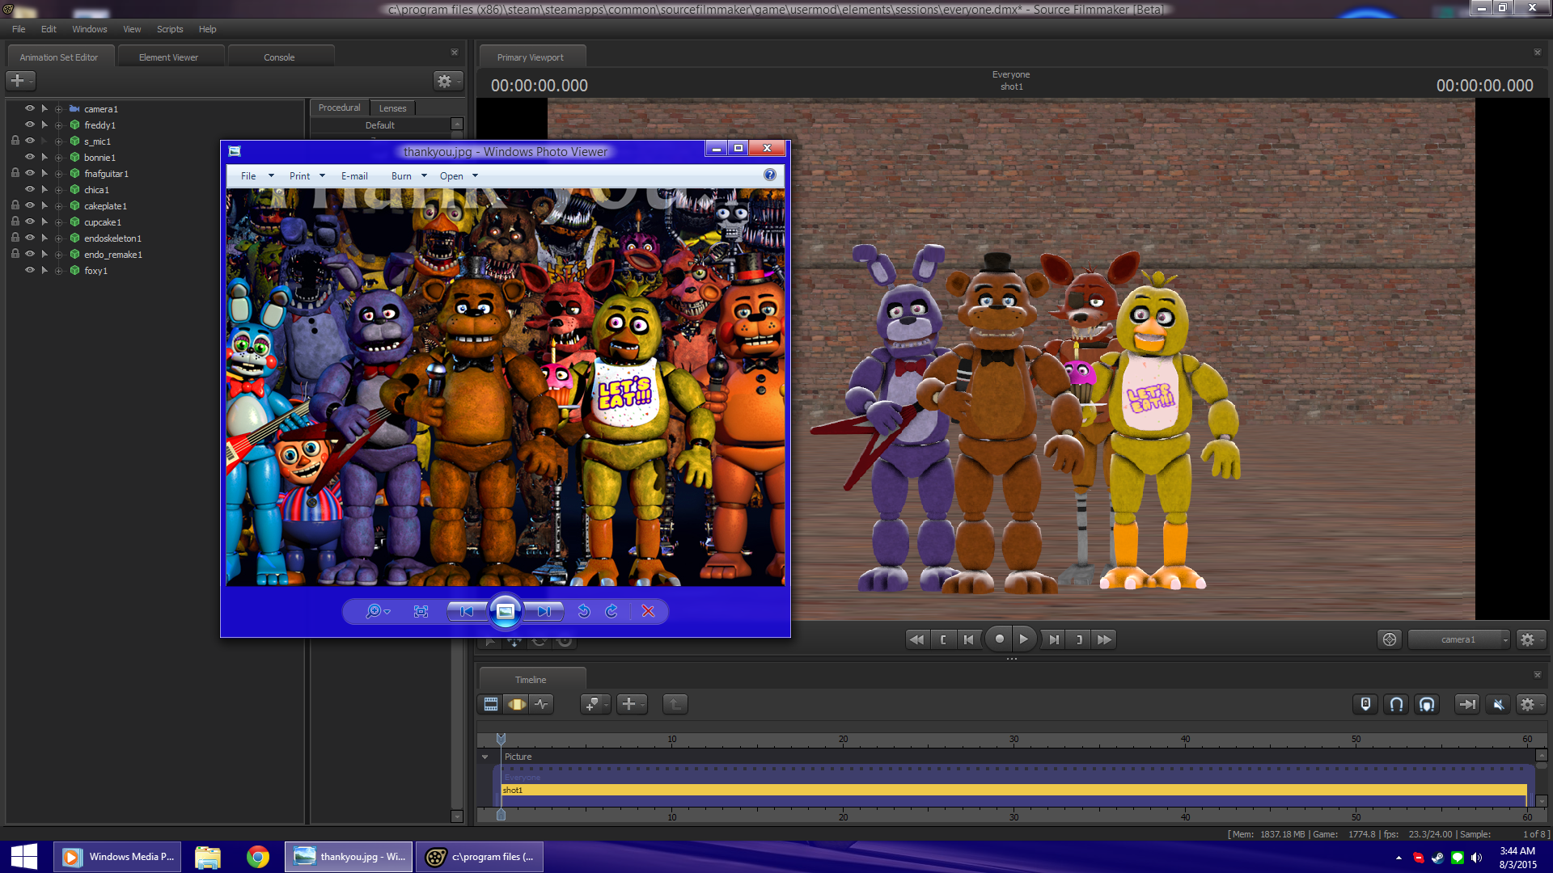Toggle visibility of foxy1
Image resolution: width=1553 pixels, height=873 pixels.
tap(30, 270)
